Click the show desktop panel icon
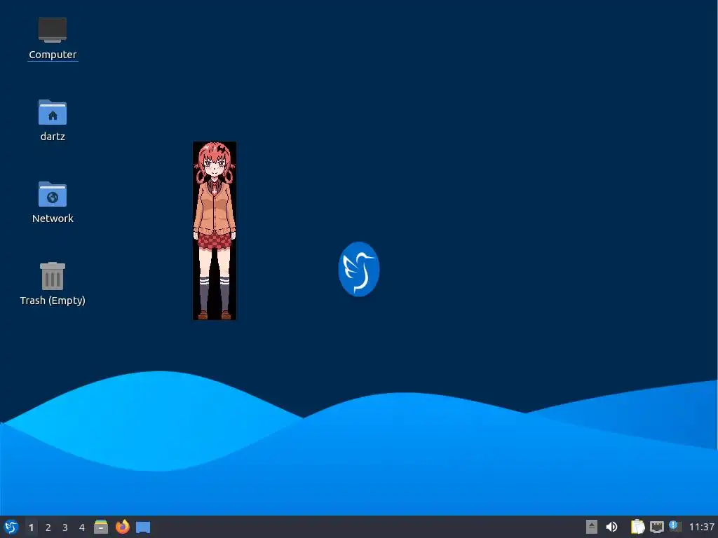 tap(143, 527)
